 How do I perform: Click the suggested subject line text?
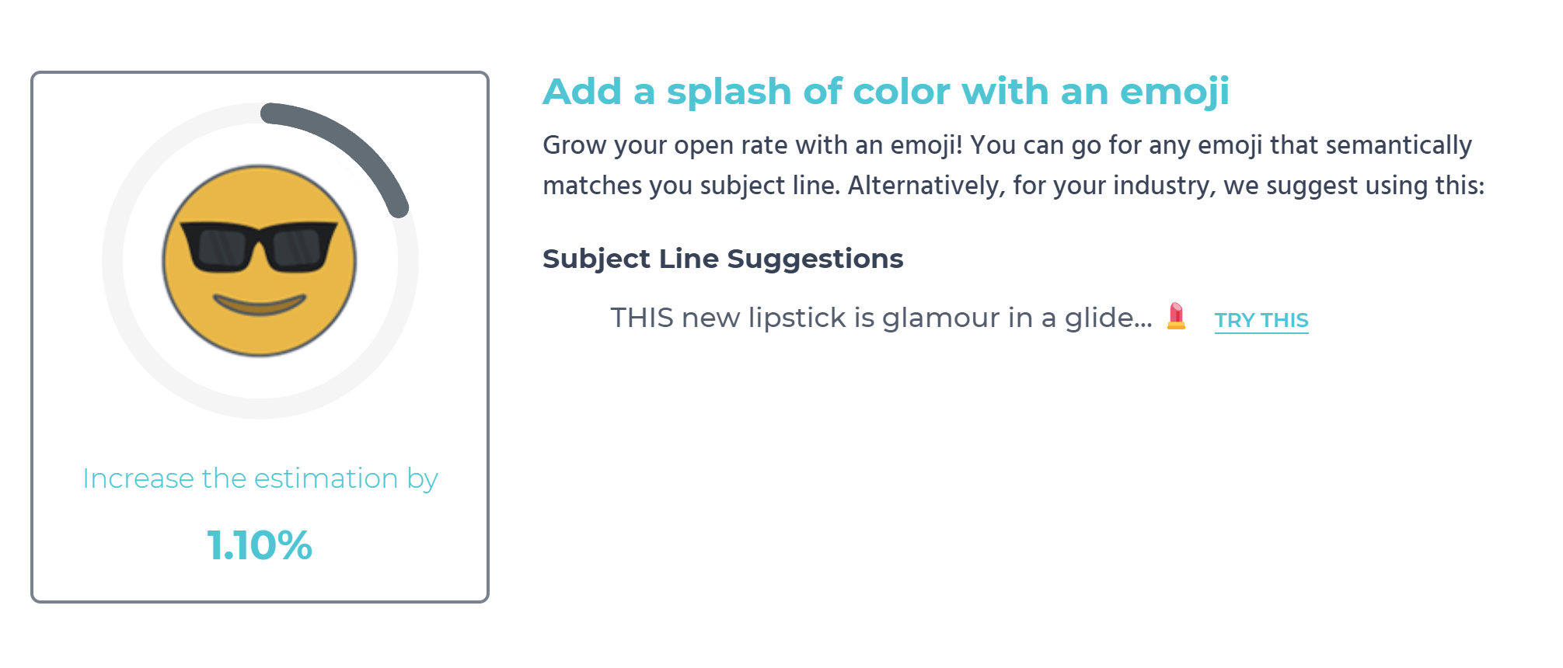[878, 317]
